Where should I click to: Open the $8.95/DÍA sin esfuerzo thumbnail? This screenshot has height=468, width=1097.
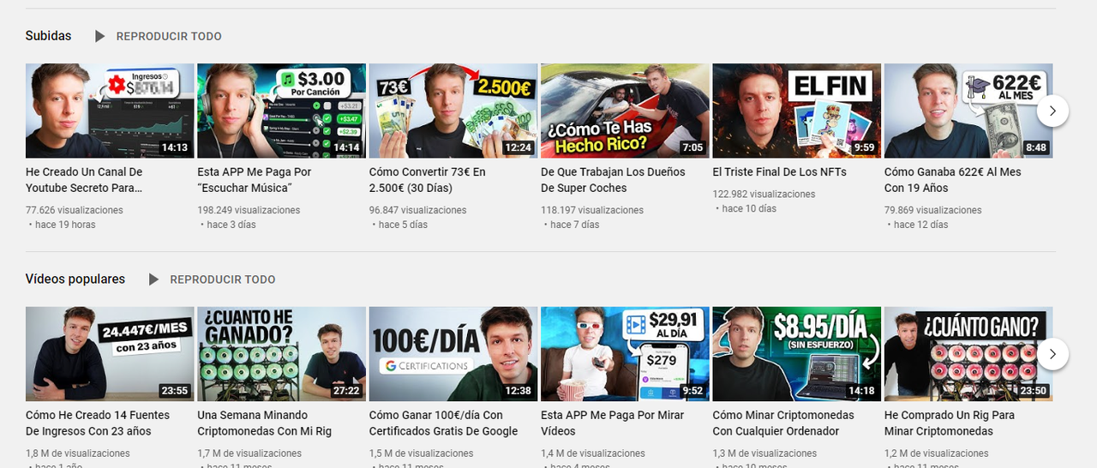point(797,354)
